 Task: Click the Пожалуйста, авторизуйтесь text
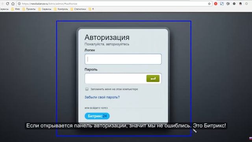[107, 44]
